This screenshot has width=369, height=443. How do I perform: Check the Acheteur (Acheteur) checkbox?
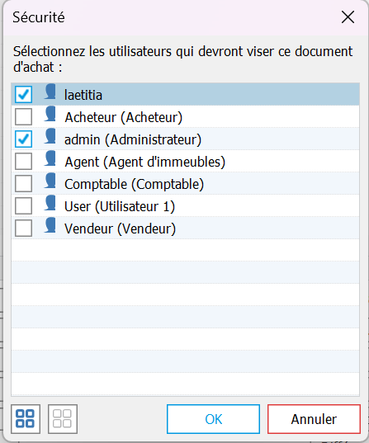tap(23, 116)
